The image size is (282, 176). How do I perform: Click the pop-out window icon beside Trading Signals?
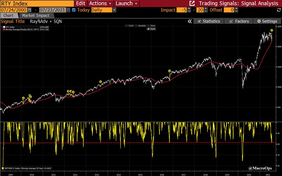[192, 3]
